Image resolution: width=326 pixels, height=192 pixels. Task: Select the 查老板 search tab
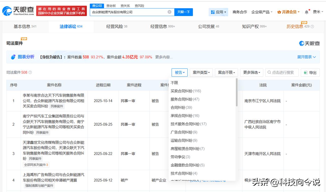[x=111, y=6]
